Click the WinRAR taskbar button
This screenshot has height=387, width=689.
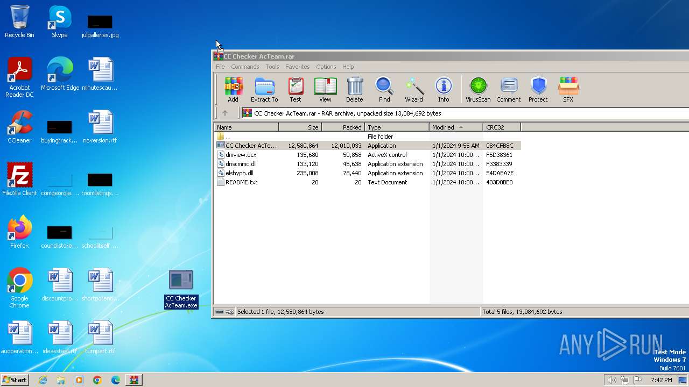point(133,380)
